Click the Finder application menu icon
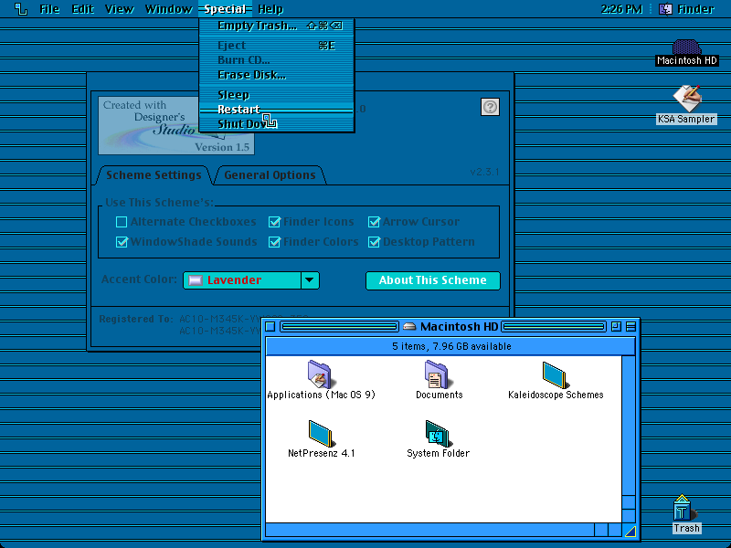 665,9
